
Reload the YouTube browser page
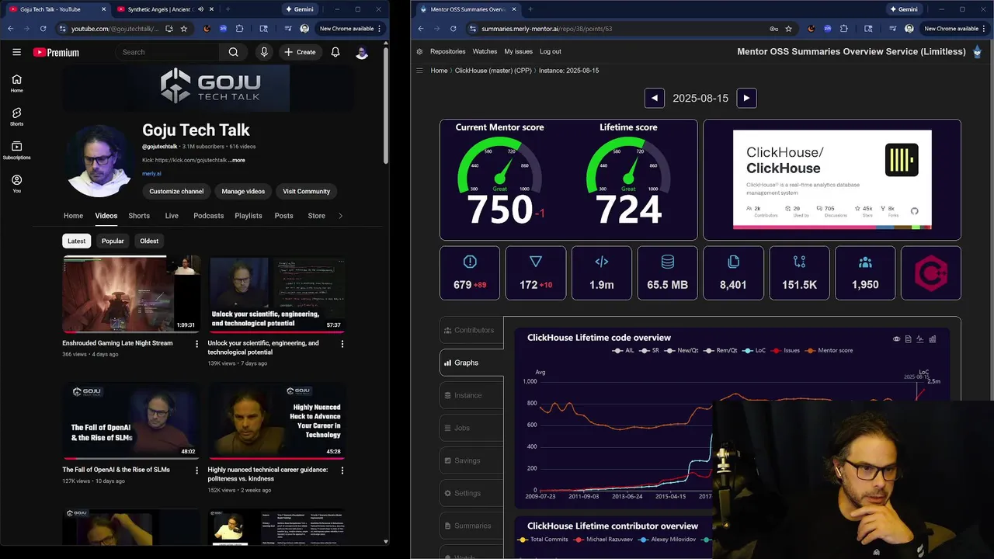coord(43,29)
